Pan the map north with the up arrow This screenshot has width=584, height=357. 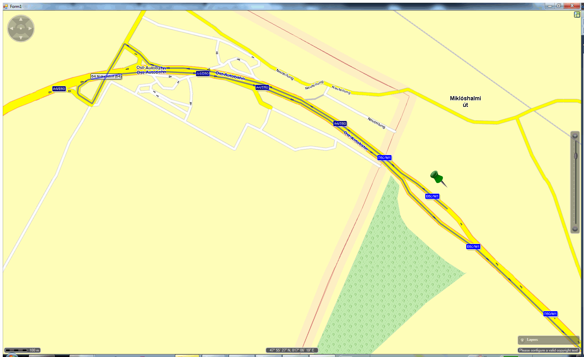21,20
